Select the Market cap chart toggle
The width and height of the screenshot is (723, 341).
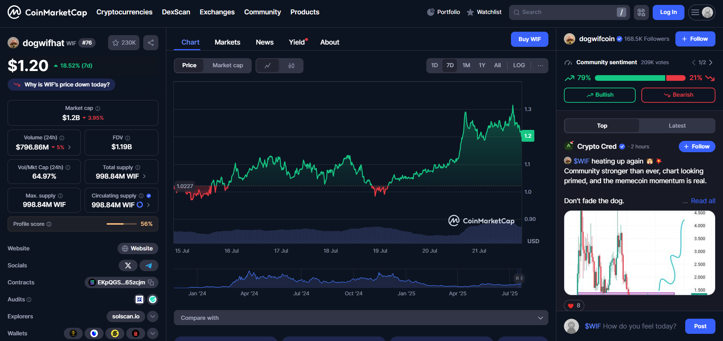[x=228, y=66]
